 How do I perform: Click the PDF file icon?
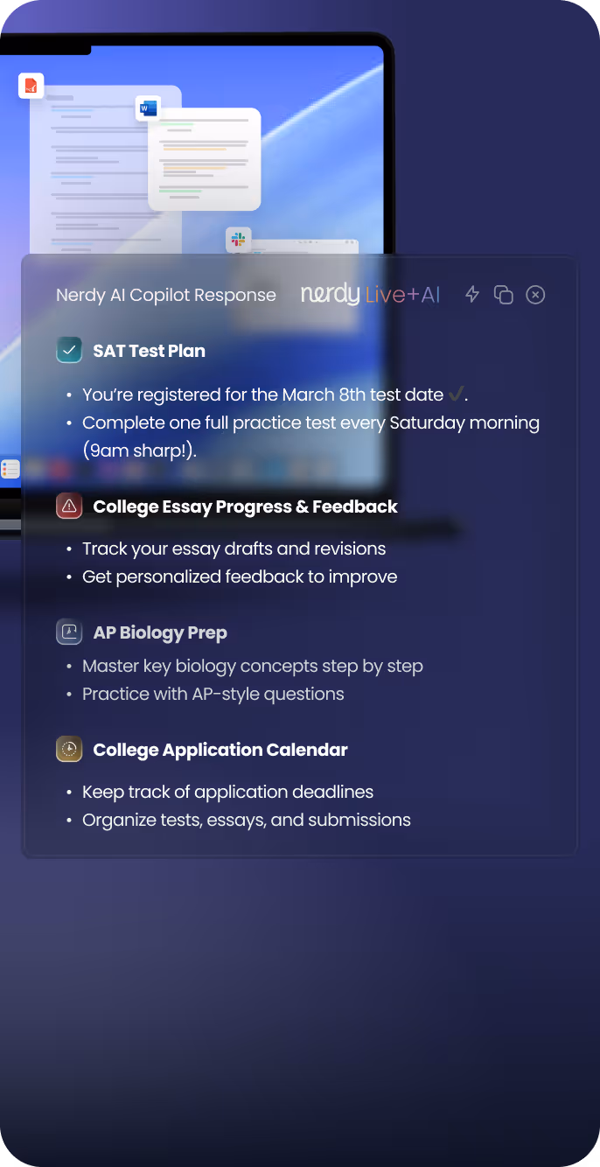(31, 86)
